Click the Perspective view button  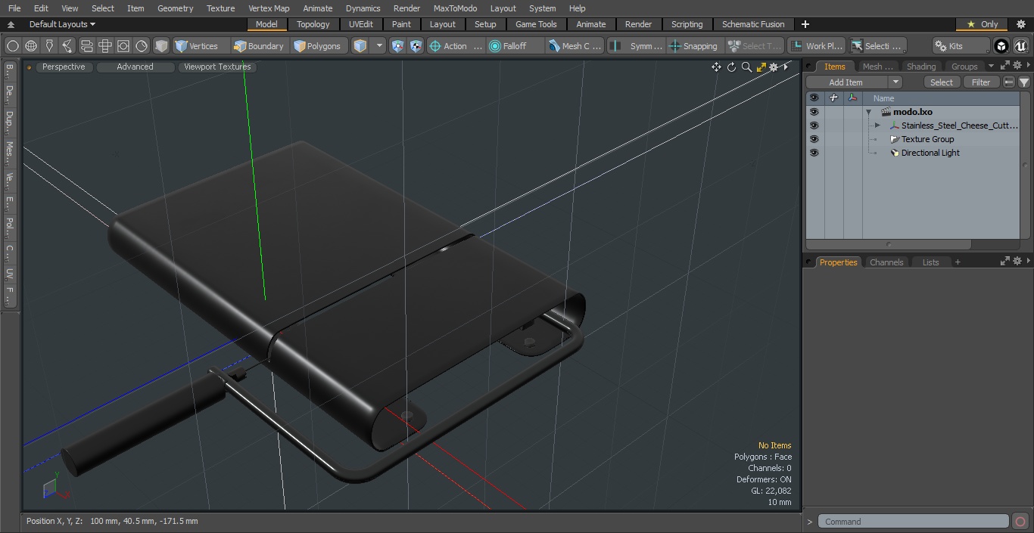64,67
